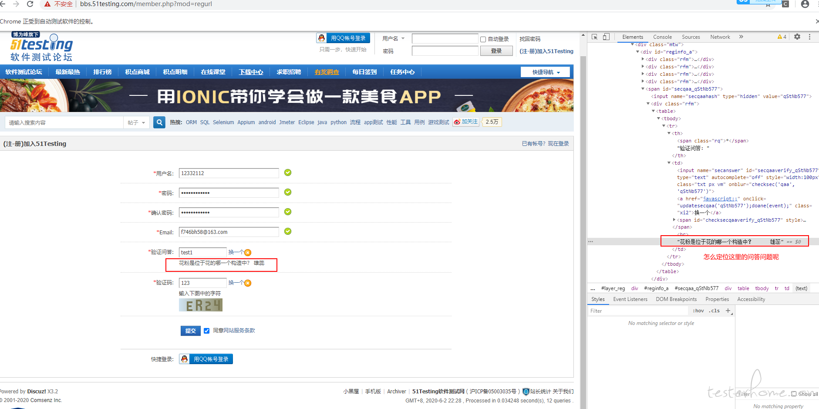Toggle the Show all checkbox in computed pane
Image resolution: width=819 pixels, height=409 pixels.
pos(794,394)
